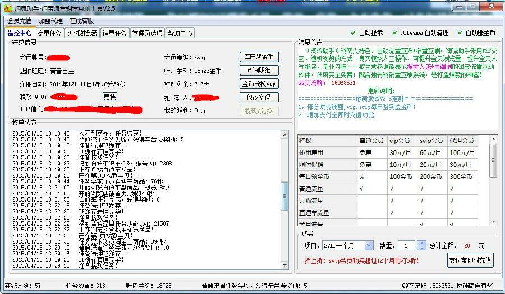Click the 每日领金币 button
This screenshot has width=505, height=294.
click(x=259, y=57)
